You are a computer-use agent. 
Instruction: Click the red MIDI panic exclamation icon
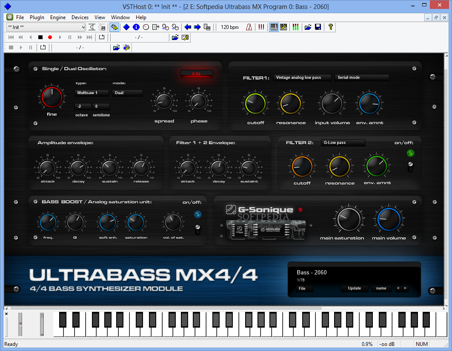(261, 27)
